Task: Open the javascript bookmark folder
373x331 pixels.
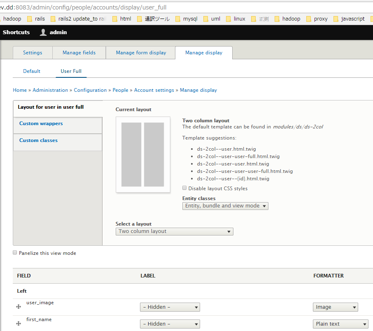Action: [x=349, y=19]
